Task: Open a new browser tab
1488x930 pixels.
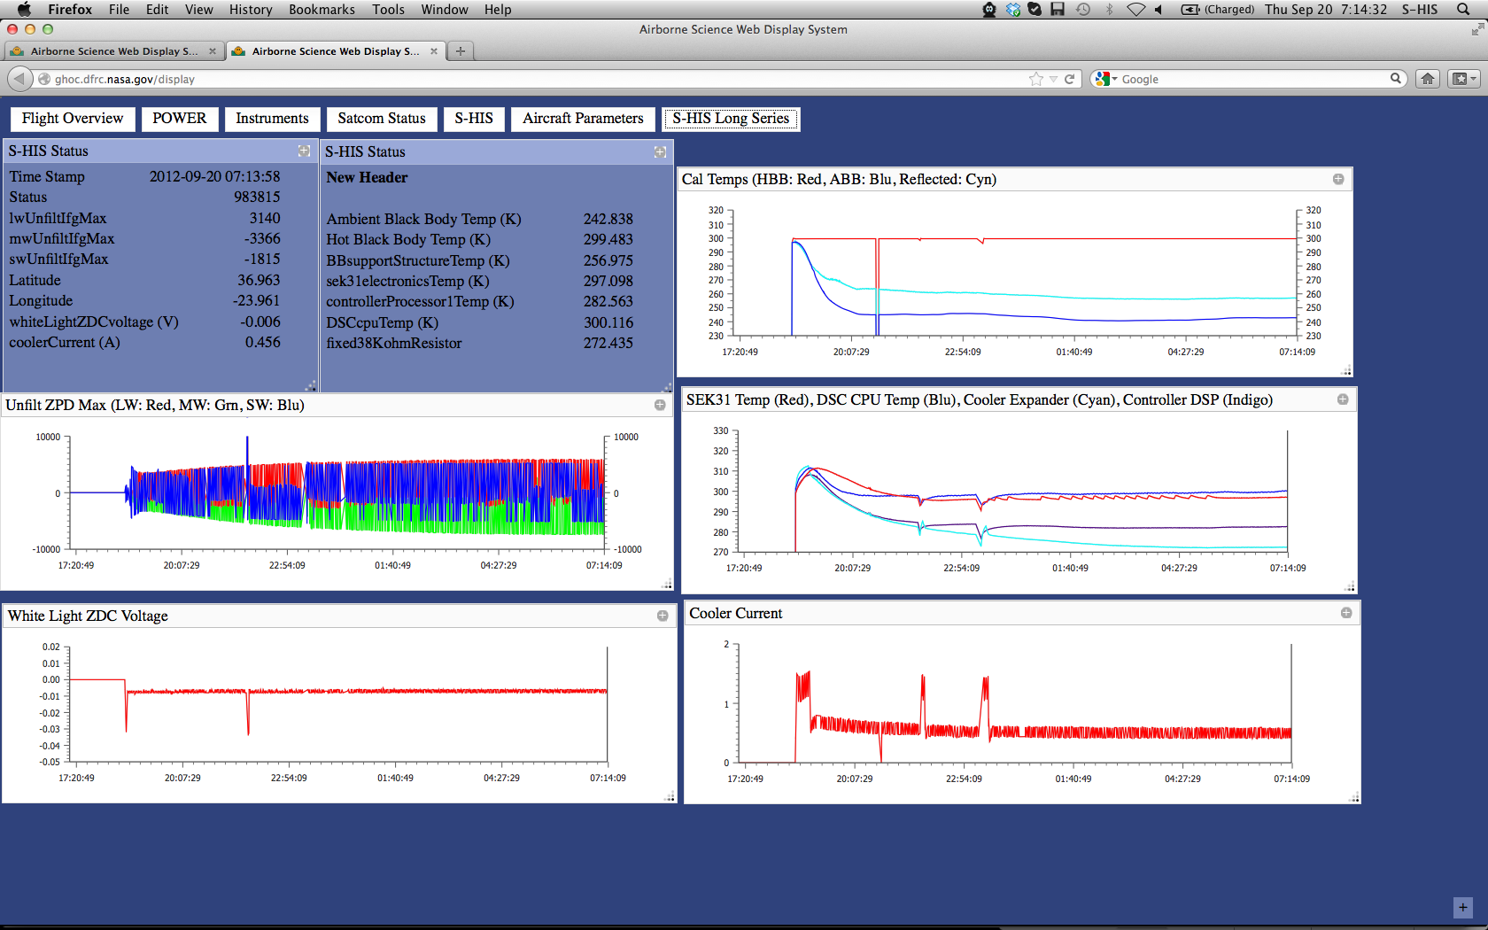Action: tap(460, 51)
